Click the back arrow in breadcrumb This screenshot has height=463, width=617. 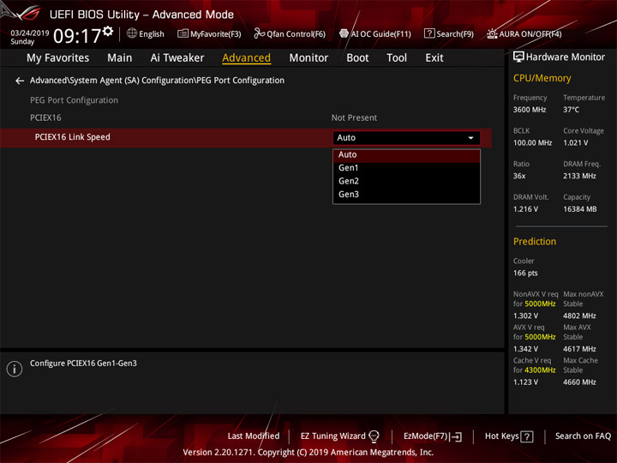click(20, 81)
